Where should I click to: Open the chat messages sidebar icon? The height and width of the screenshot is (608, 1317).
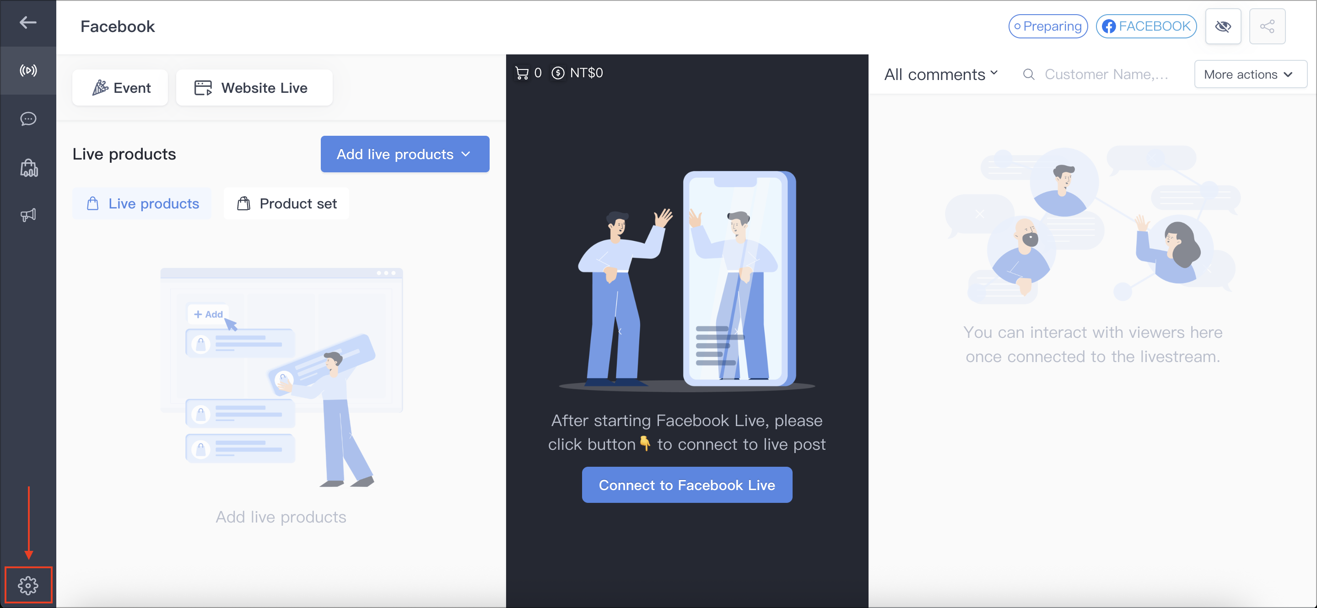coord(28,119)
